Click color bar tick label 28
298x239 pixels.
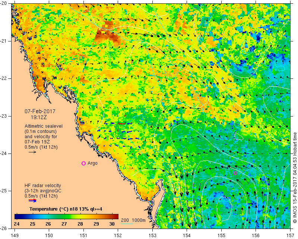80,224
